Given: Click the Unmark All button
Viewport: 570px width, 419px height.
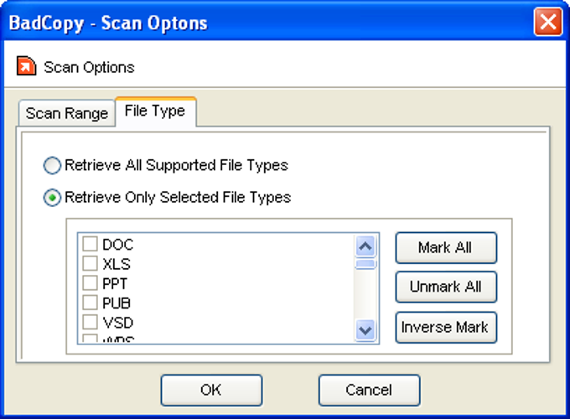Looking at the screenshot, I should coord(446,287).
